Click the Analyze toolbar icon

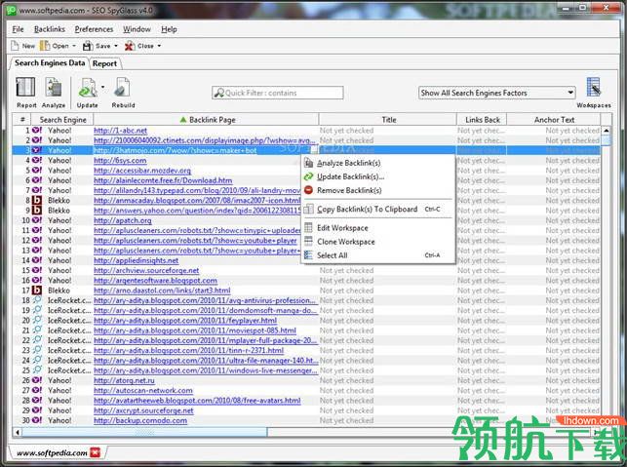tap(54, 87)
